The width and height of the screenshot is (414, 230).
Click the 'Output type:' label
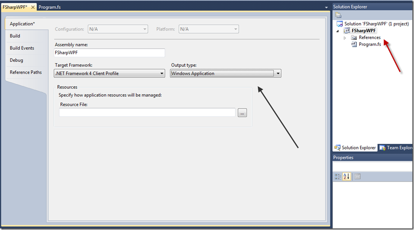click(184, 65)
